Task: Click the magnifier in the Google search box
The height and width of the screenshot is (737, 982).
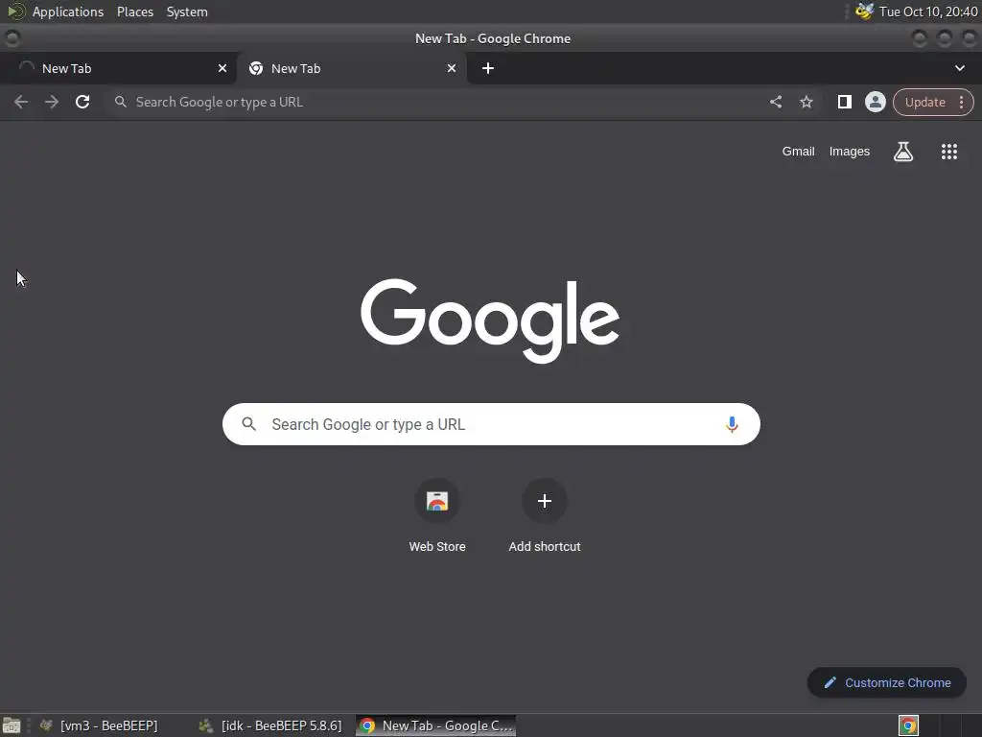Action: coord(248,424)
